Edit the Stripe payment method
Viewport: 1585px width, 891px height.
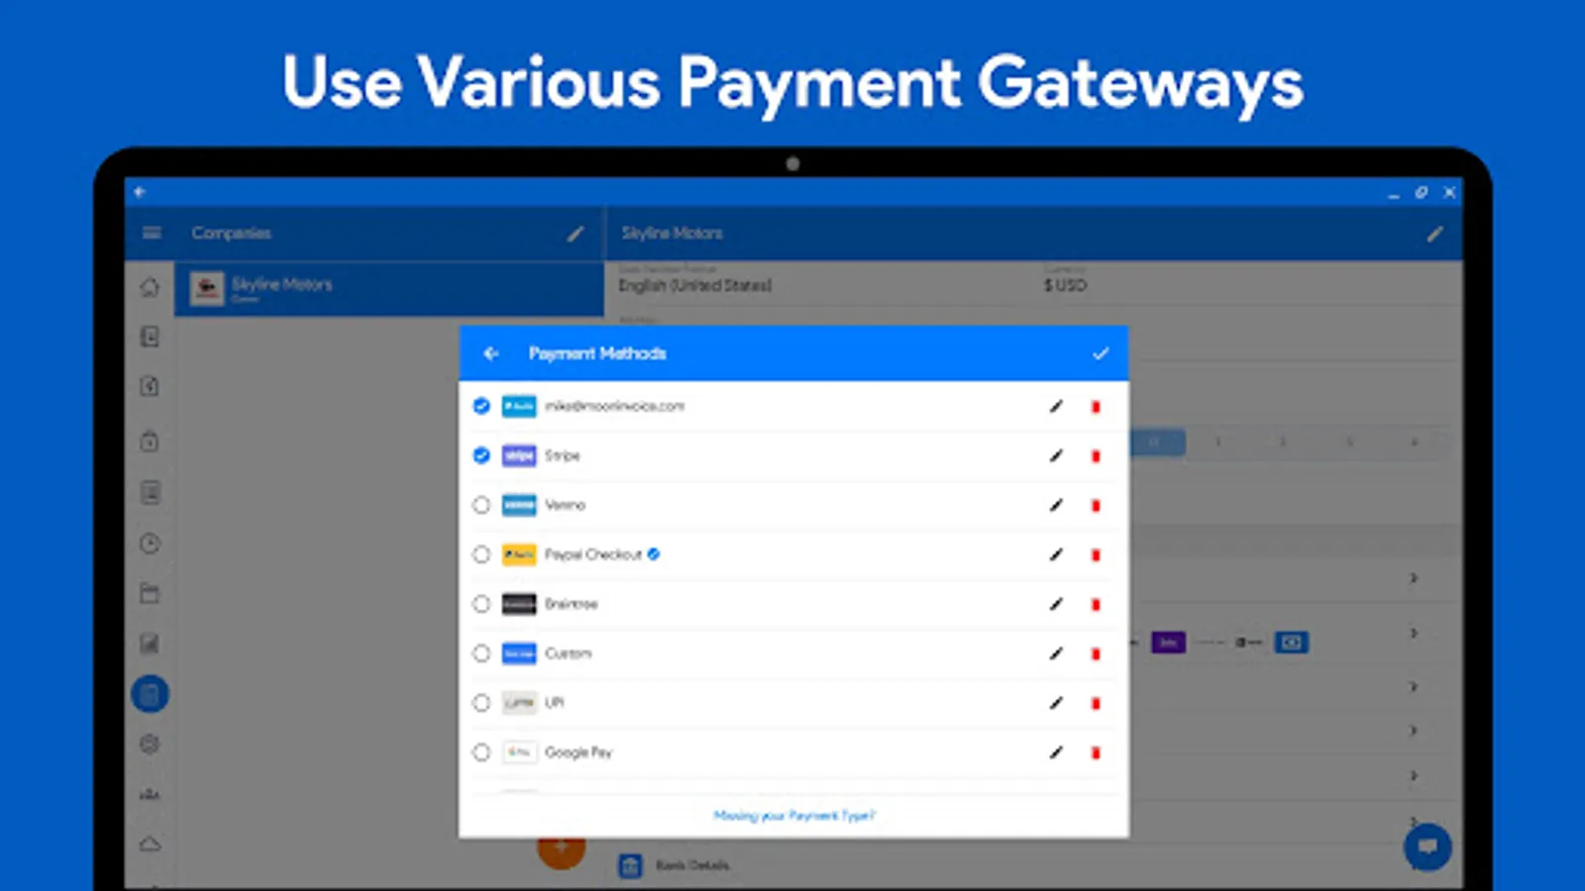[x=1056, y=455]
